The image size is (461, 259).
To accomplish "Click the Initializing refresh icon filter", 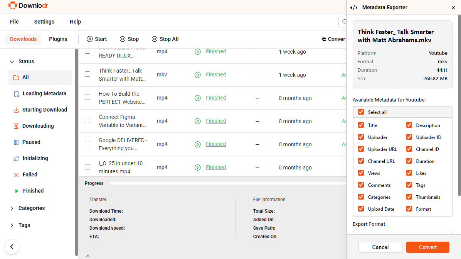I will pyautogui.click(x=16, y=159).
